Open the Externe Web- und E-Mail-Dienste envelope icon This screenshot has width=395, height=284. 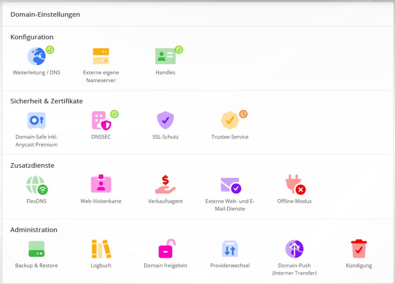click(230, 185)
